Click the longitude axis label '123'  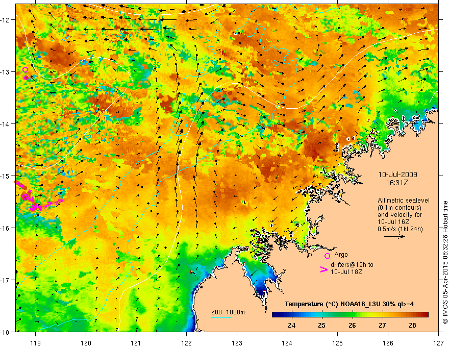tap(237, 343)
